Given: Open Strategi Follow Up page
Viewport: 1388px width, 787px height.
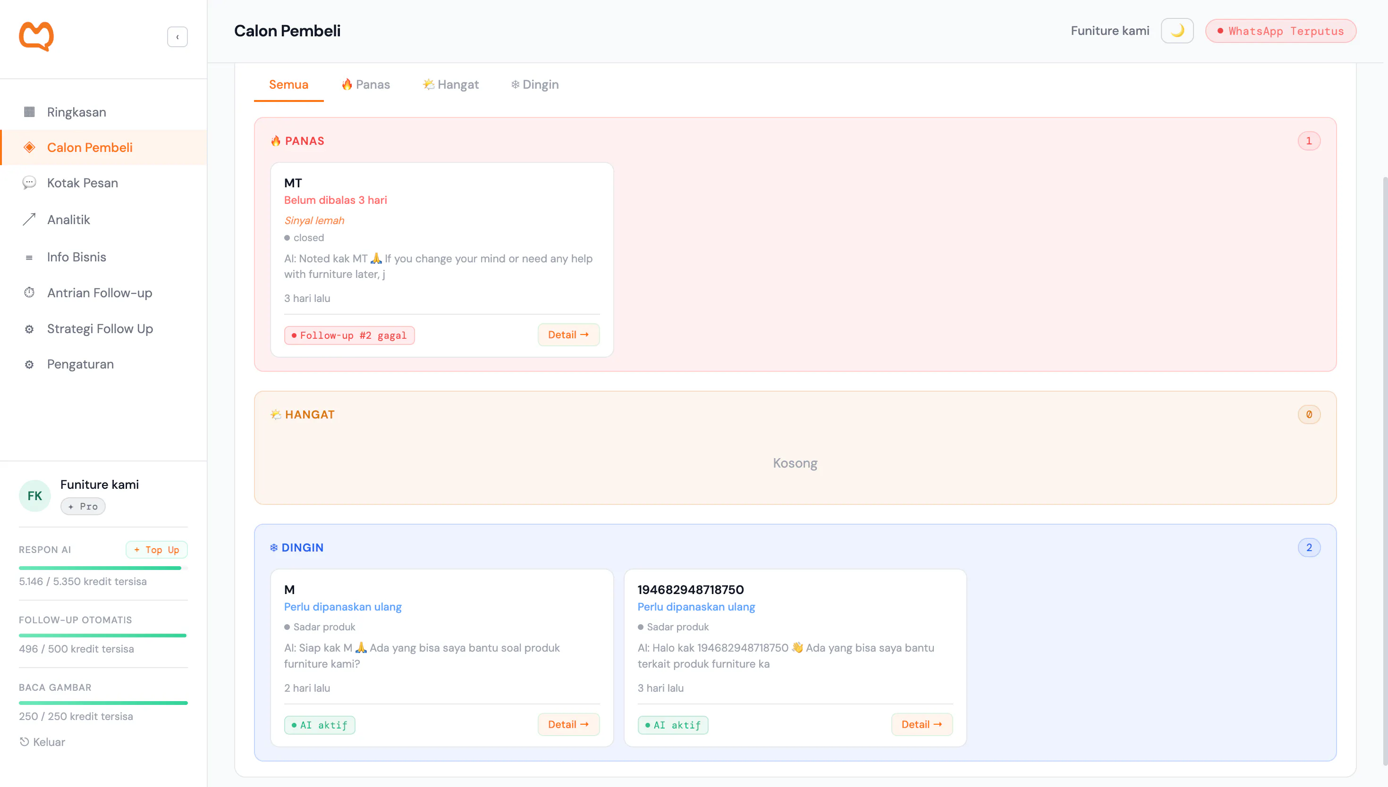Looking at the screenshot, I should (x=104, y=329).
